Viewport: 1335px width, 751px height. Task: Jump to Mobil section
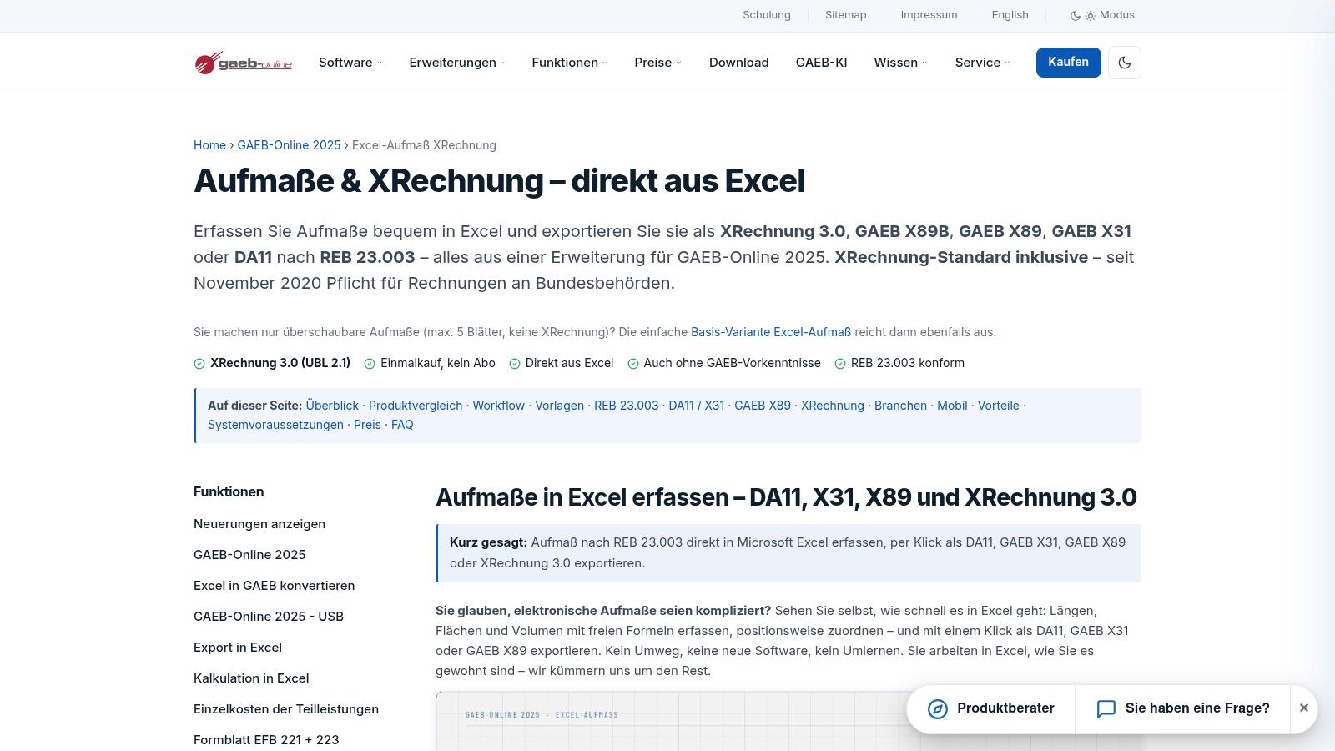click(x=952, y=406)
